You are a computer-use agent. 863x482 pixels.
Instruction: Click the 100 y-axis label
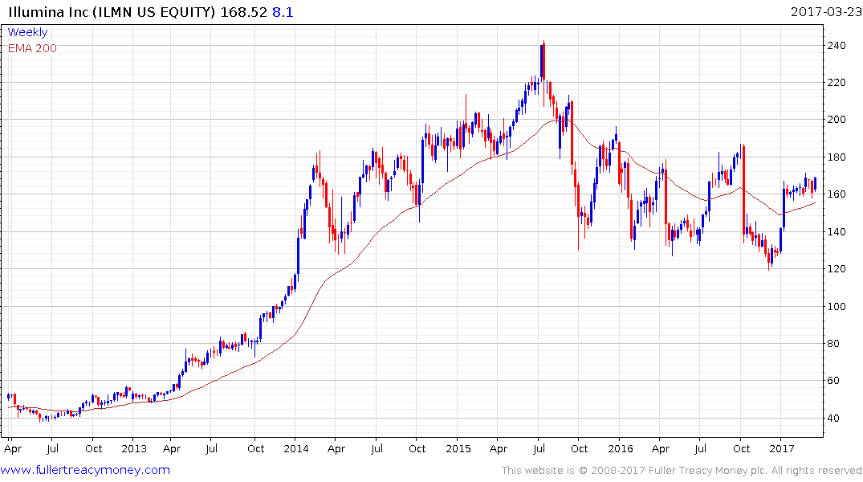[837, 306]
